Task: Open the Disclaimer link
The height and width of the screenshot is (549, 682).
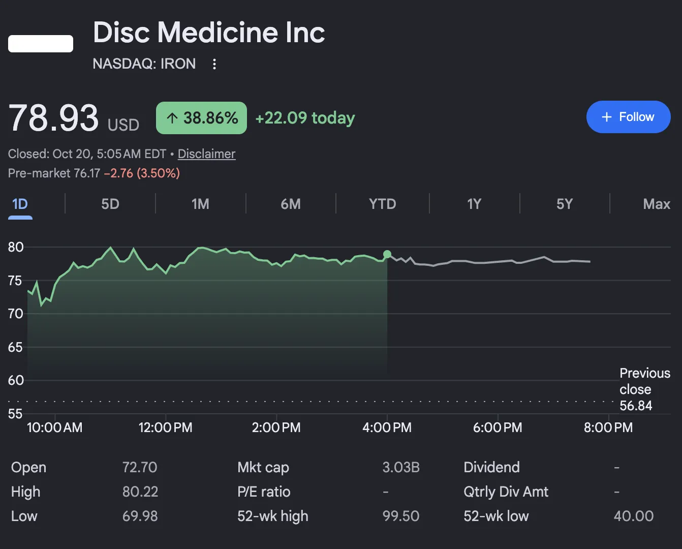Action: 206,154
